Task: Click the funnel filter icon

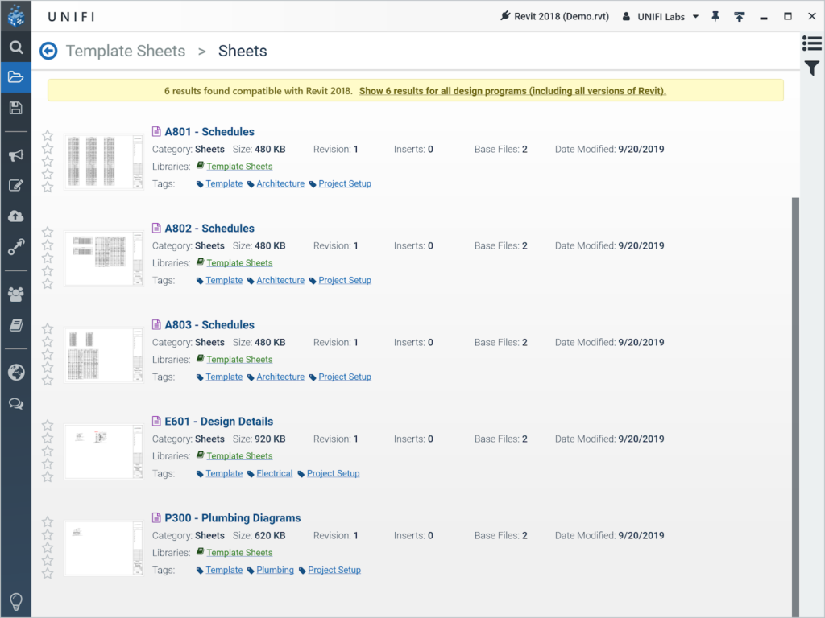Action: tap(812, 69)
